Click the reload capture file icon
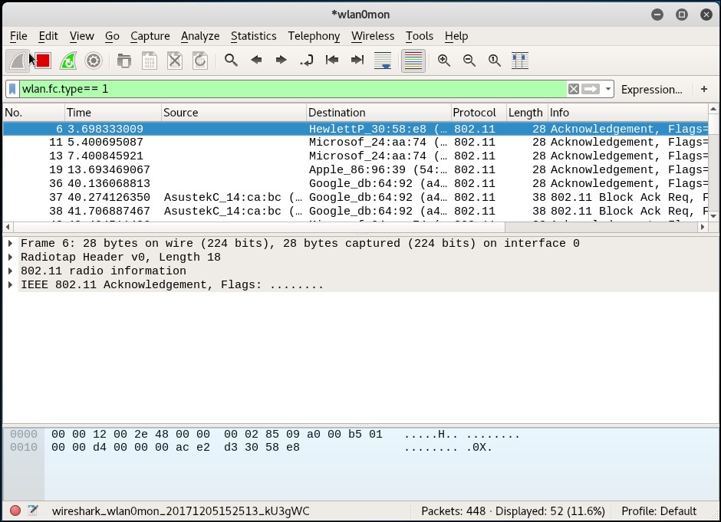 pyautogui.click(x=200, y=61)
